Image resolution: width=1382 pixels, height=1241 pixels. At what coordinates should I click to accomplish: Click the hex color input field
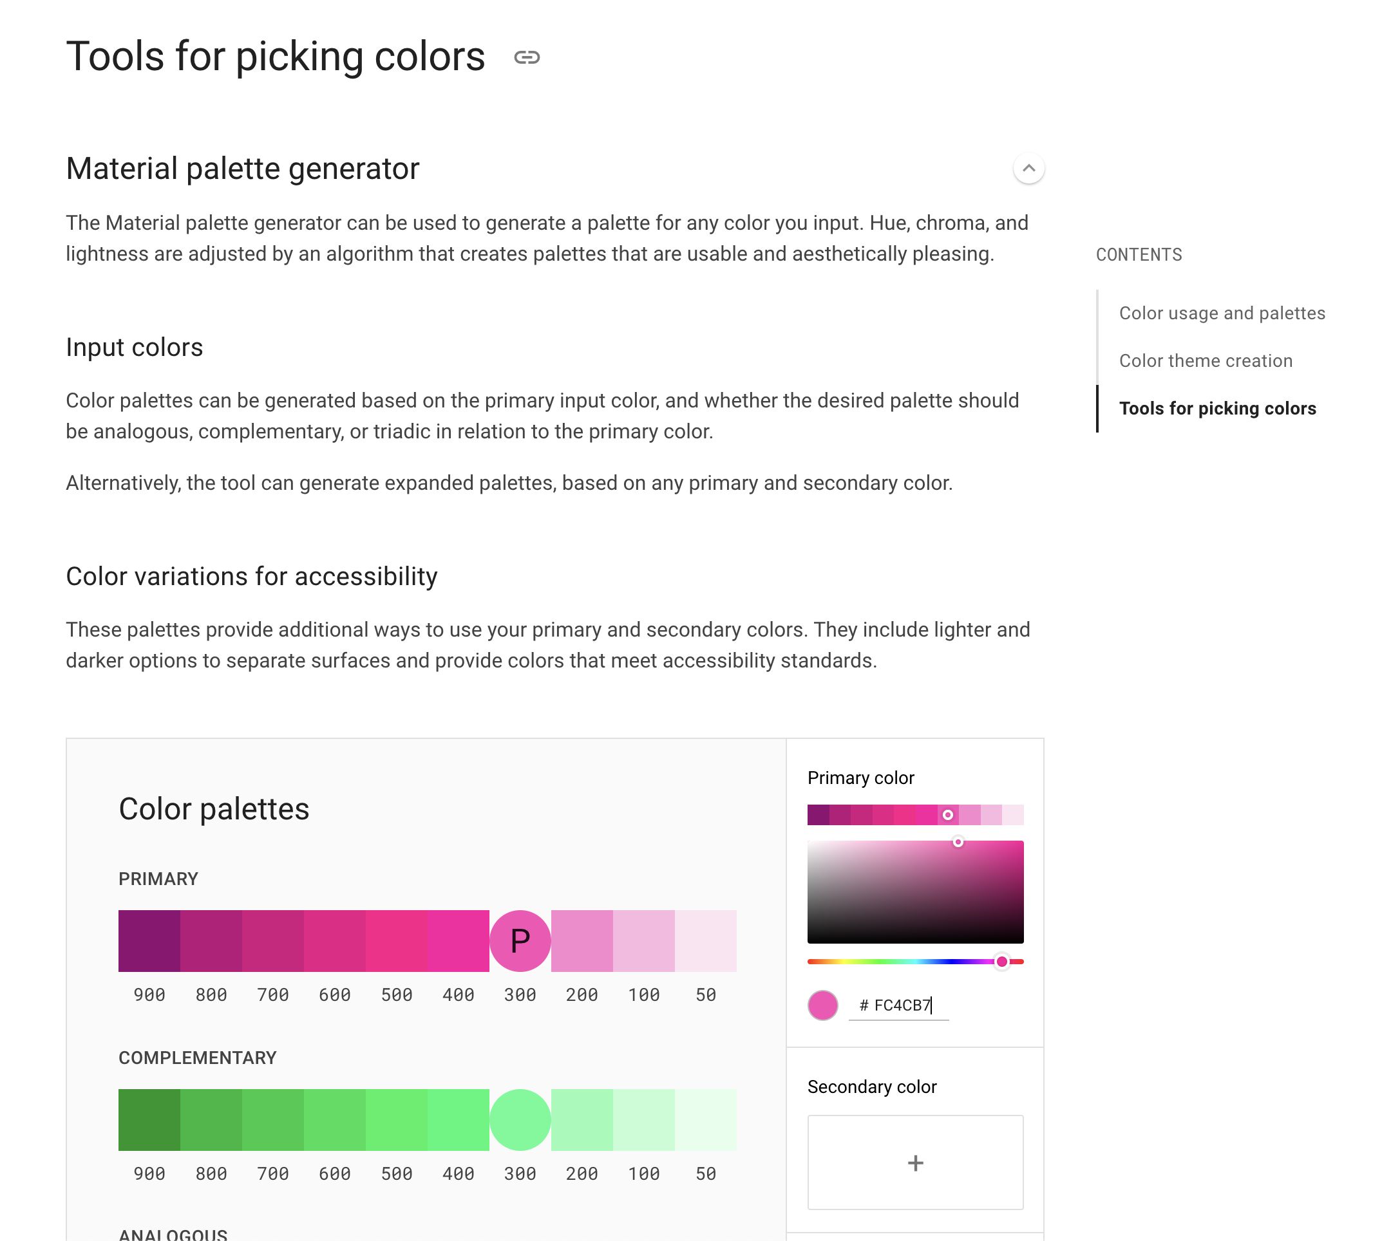898,1005
